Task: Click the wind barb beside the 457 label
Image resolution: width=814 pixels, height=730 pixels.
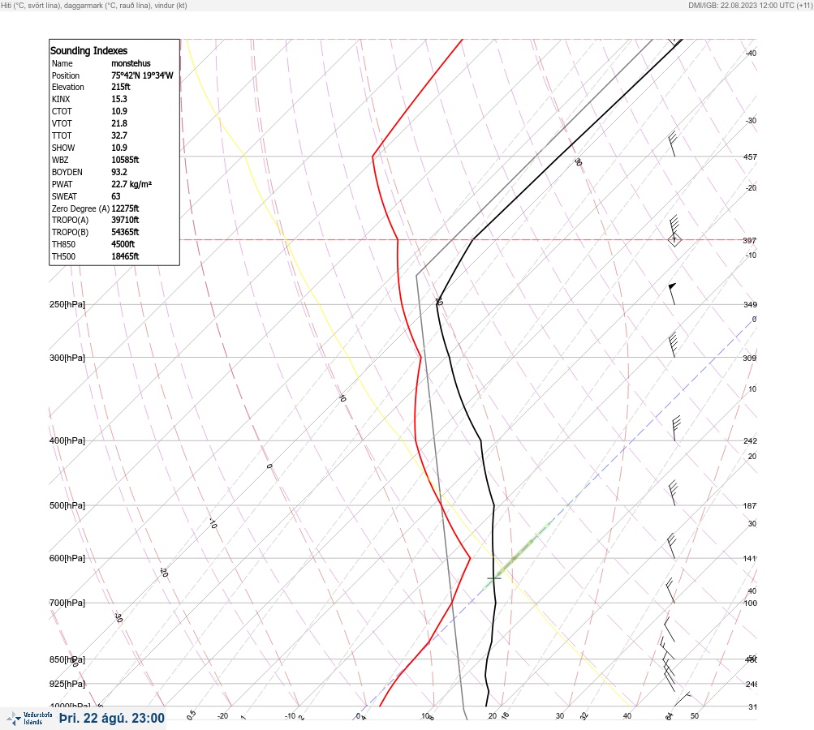Action: coord(673,144)
